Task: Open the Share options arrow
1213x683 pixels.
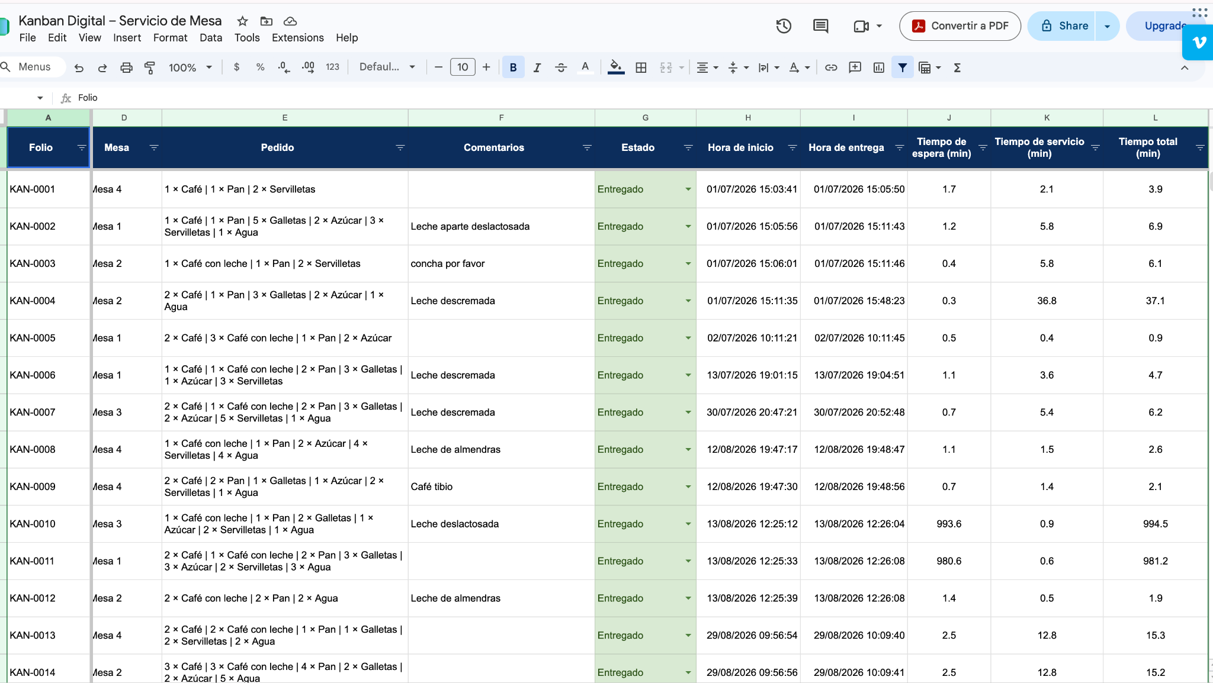Action: click(x=1107, y=26)
